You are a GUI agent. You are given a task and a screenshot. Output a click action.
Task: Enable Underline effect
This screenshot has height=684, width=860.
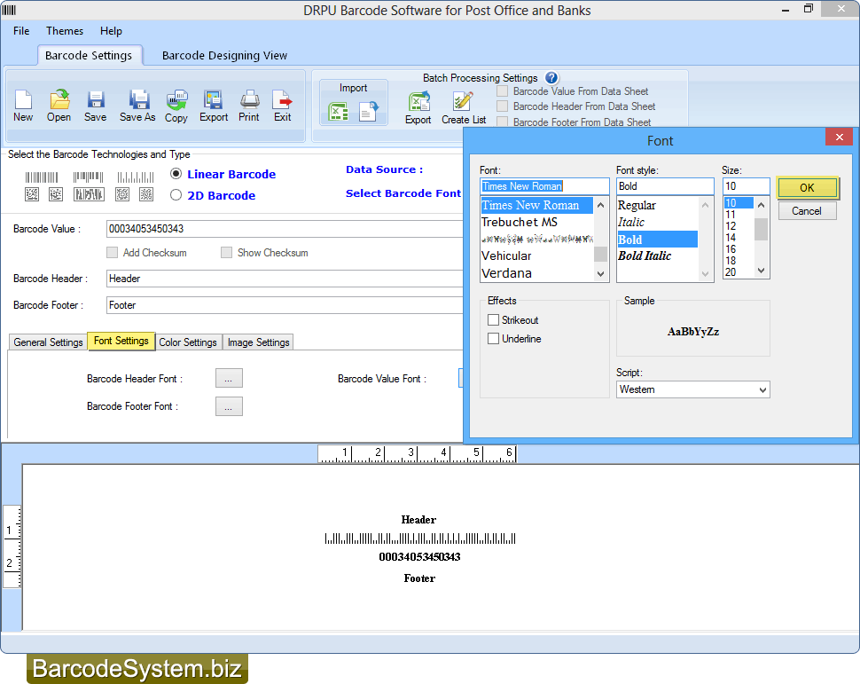click(x=494, y=339)
